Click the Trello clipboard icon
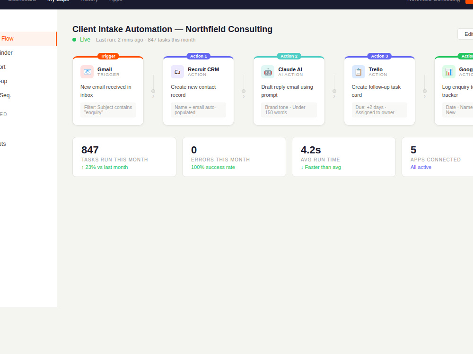Image resolution: width=473 pixels, height=354 pixels. pos(359,72)
